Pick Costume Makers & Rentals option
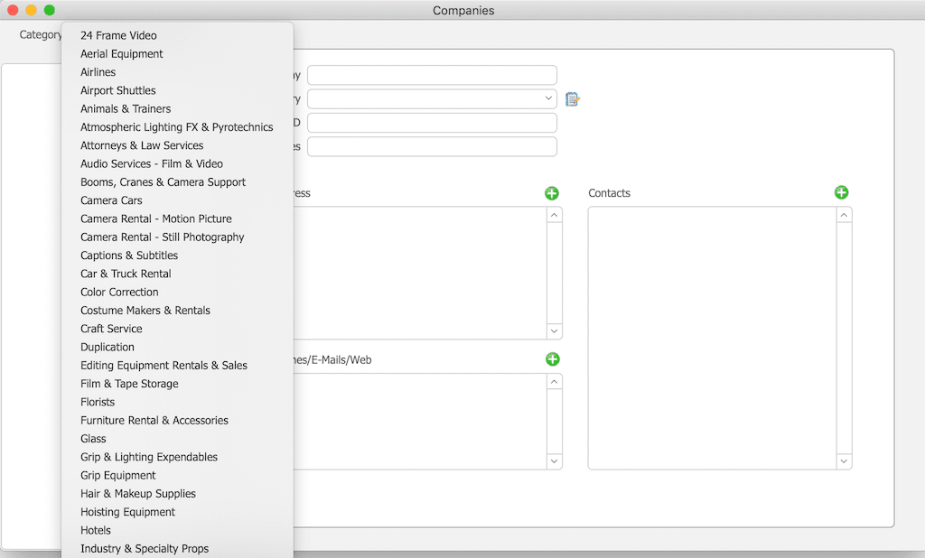This screenshot has width=925, height=558. pyautogui.click(x=145, y=311)
